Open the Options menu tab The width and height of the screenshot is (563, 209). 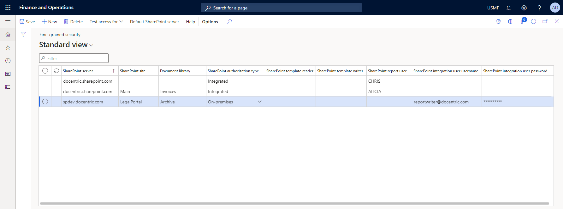coord(210,22)
